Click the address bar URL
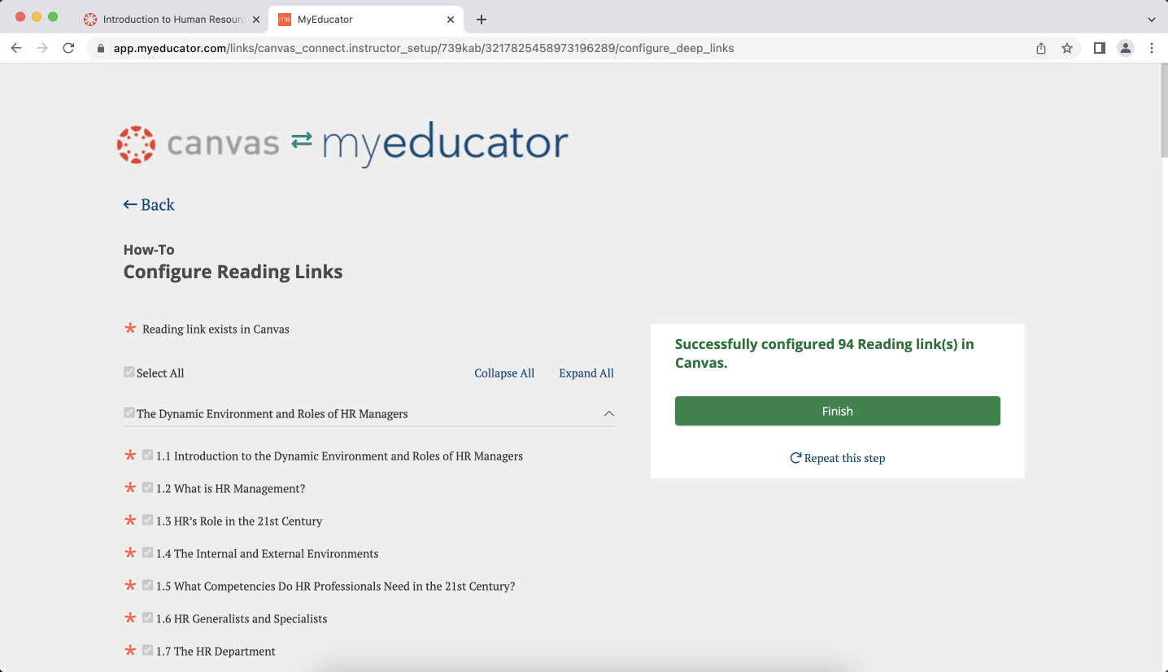1168x672 pixels. (424, 48)
